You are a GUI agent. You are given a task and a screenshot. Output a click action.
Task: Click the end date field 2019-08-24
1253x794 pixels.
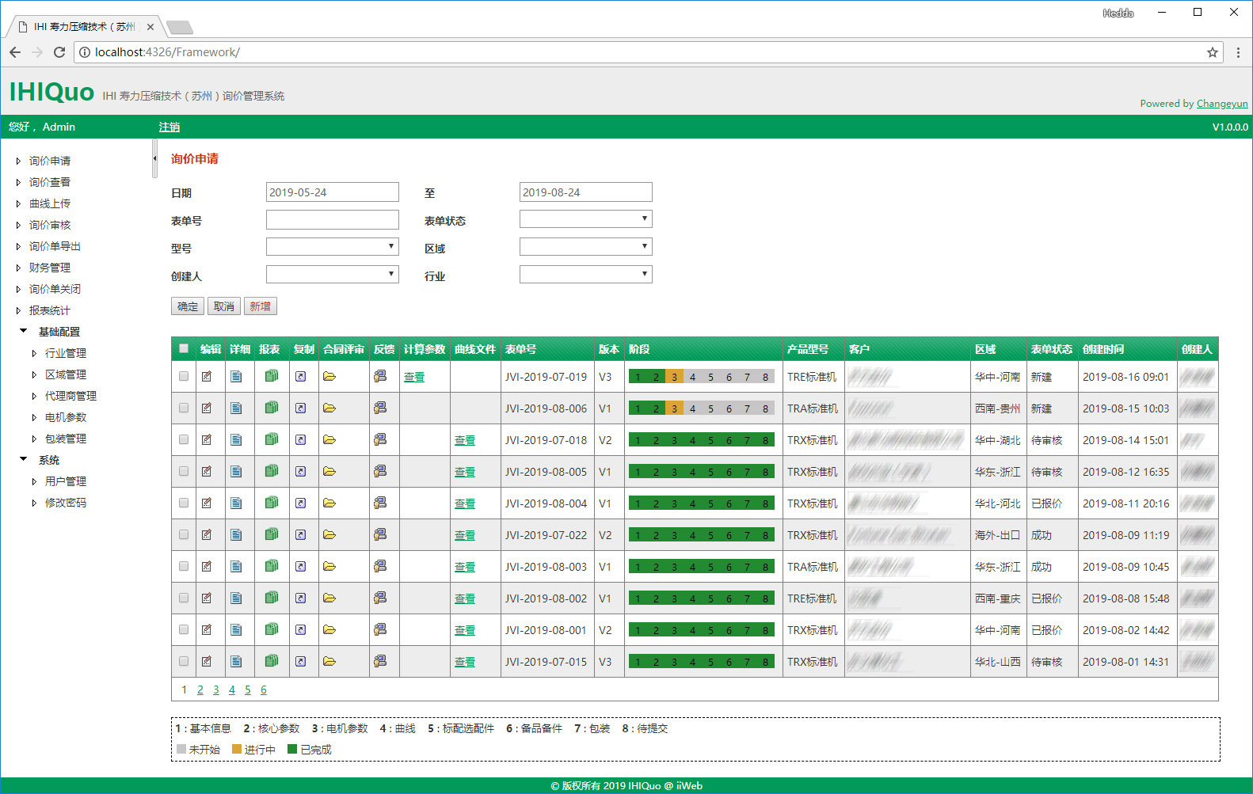click(586, 192)
